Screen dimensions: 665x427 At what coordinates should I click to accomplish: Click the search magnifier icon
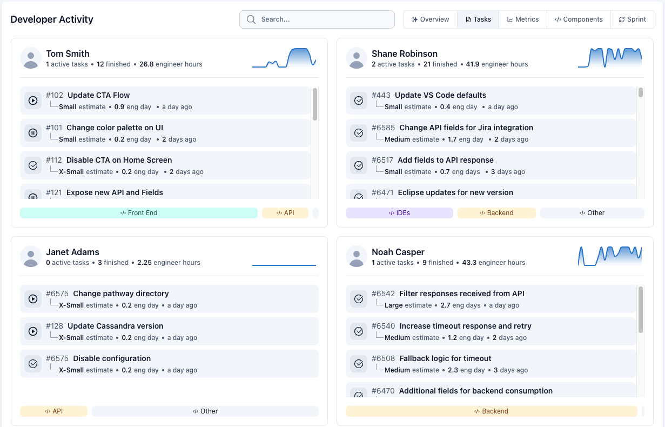(251, 19)
